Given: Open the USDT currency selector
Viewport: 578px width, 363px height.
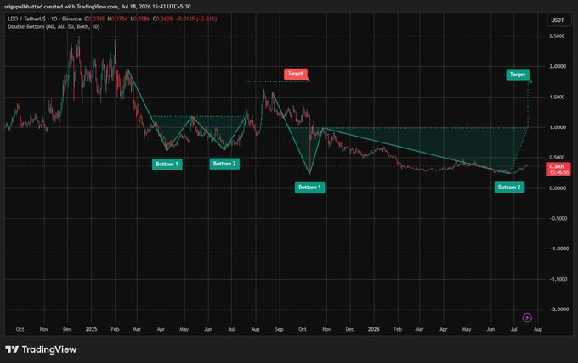Looking at the screenshot, I should point(558,20).
